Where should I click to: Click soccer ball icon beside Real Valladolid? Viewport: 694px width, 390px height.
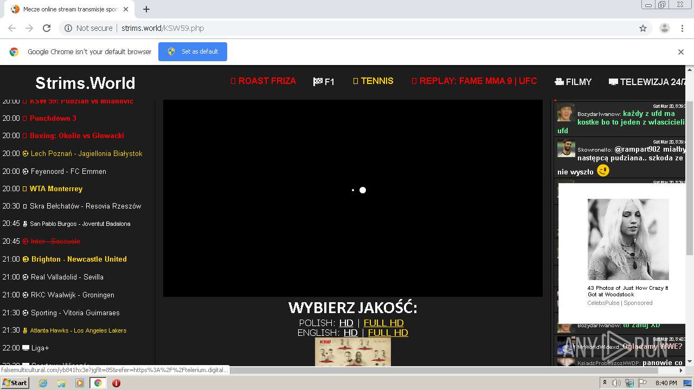pyautogui.click(x=25, y=277)
